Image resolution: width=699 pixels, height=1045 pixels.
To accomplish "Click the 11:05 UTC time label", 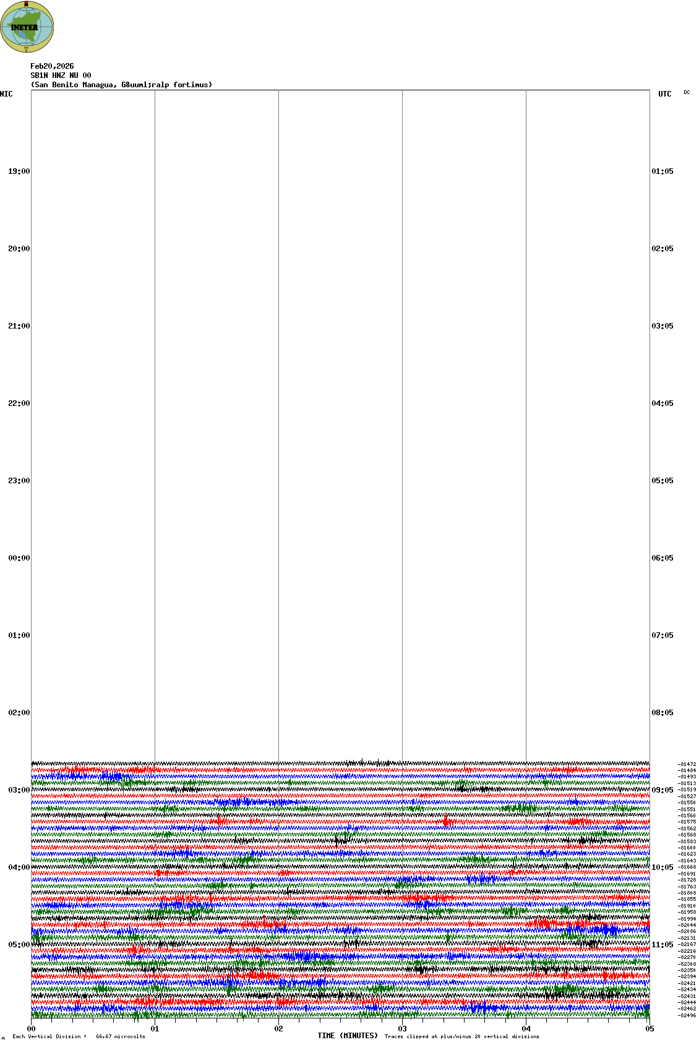I will (x=663, y=945).
